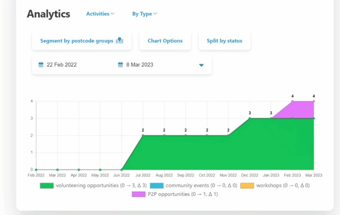
Task: Click the workshops legend label
Action: 283,186
